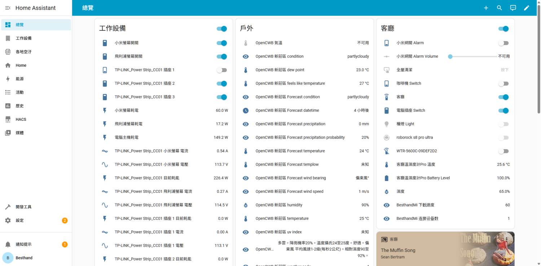Open 開發工具 developer tools
Screen dimensions: 541x266
coord(36,207)
